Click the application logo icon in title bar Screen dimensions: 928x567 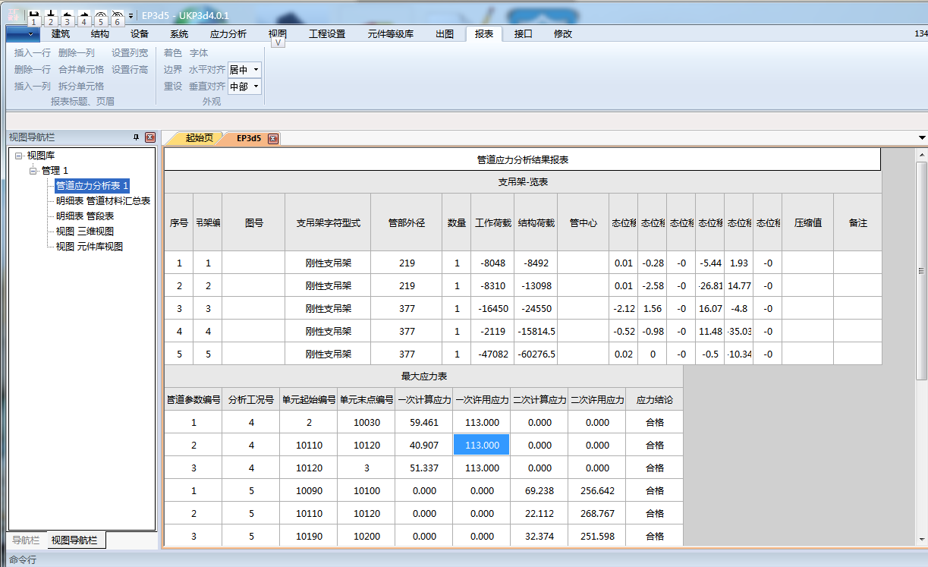click(x=13, y=15)
